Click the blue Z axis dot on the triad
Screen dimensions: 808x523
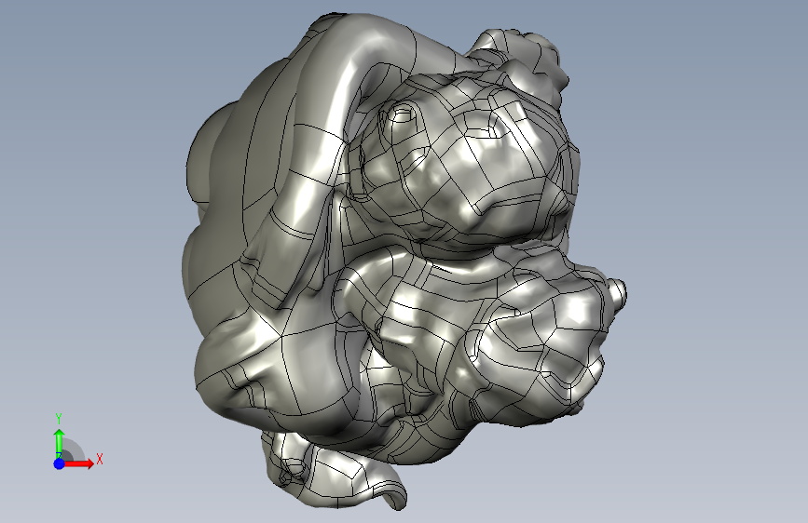(x=60, y=463)
